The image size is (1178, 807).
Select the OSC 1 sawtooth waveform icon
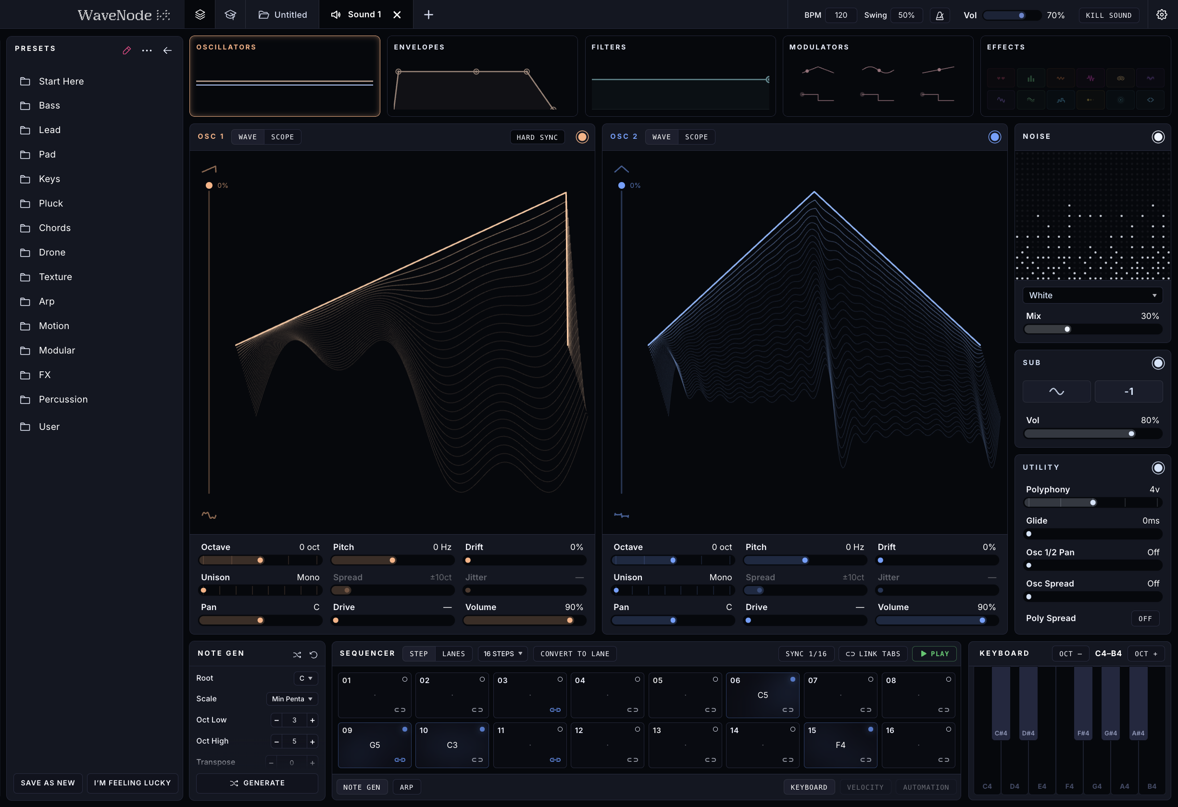pos(209,169)
